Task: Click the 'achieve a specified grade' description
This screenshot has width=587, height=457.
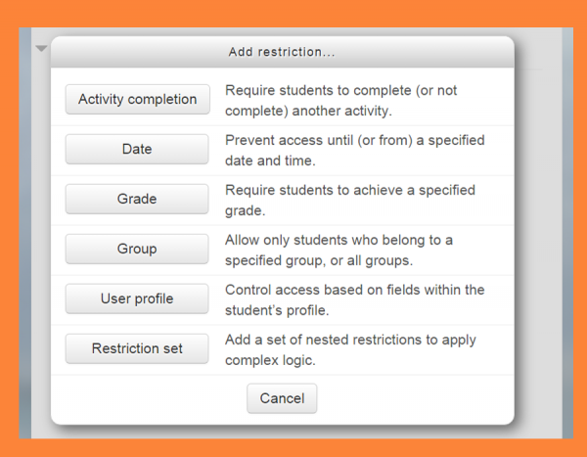Action: (337, 200)
